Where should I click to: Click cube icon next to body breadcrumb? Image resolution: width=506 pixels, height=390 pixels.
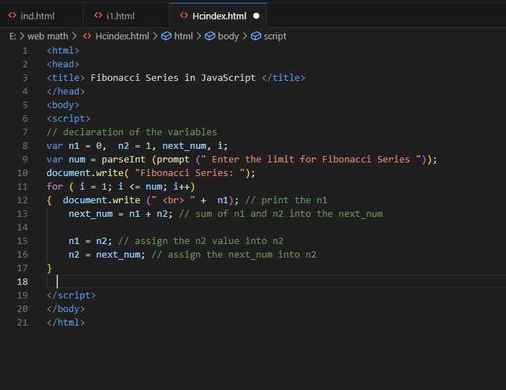click(x=210, y=36)
